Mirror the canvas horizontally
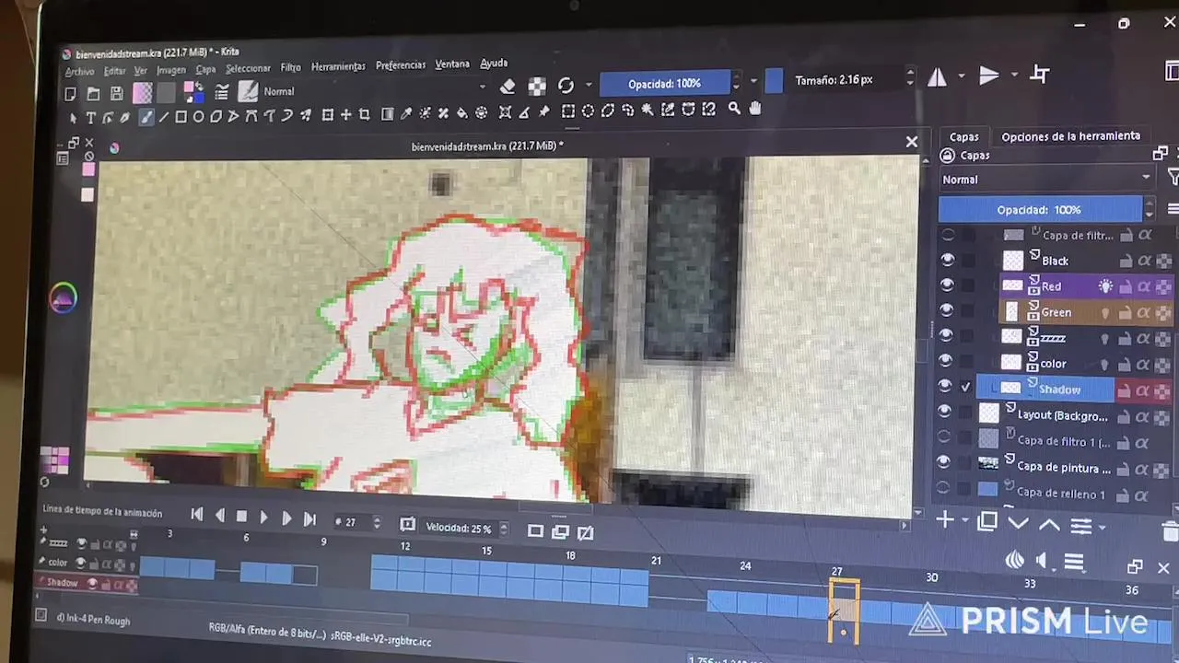 937,77
